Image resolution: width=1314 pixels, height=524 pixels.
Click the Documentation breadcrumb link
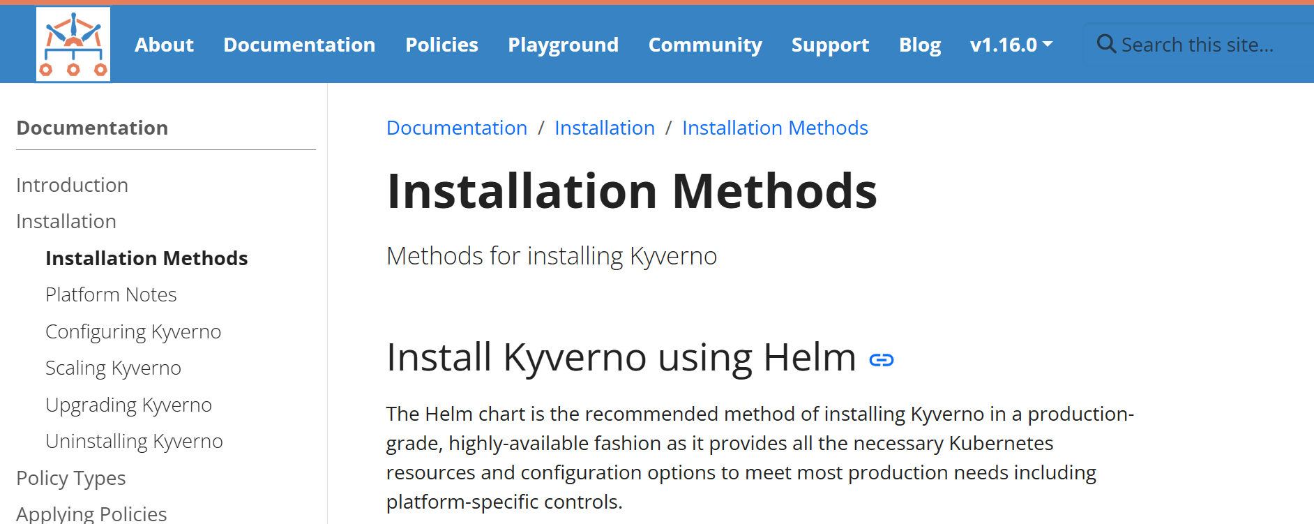tap(457, 128)
